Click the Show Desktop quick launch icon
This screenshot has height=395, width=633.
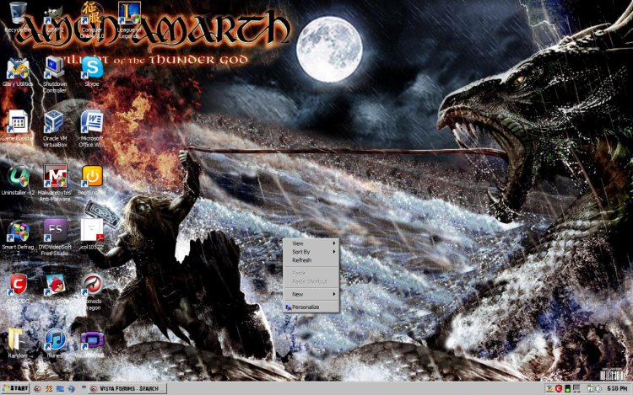(60, 388)
